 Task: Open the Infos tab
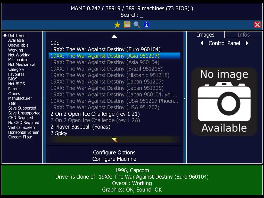coord(243,35)
